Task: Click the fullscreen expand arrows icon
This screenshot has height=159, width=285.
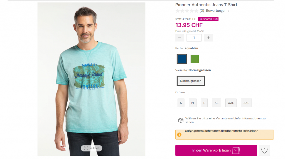Action: (86, 148)
